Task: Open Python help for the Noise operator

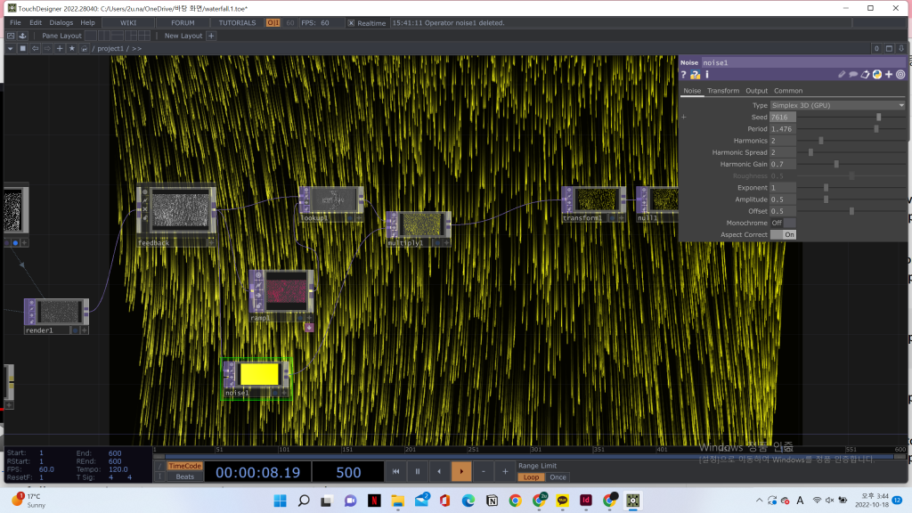Action: (x=695, y=75)
